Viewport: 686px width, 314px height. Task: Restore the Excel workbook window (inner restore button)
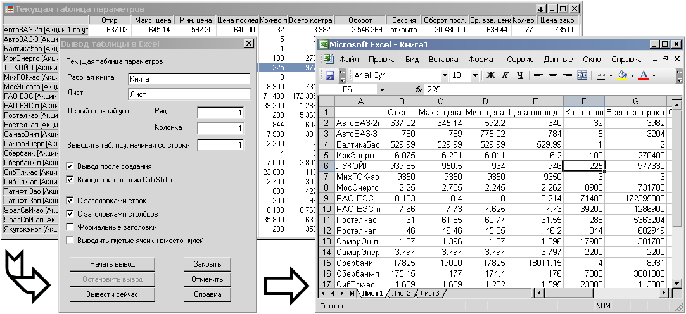(665, 59)
